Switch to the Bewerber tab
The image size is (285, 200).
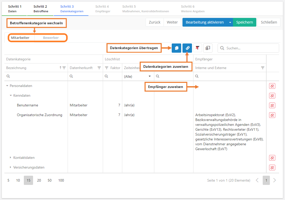pos(51,38)
